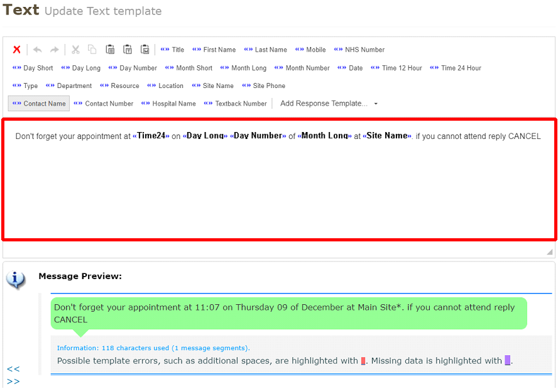The width and height of the screenshot is (558, 391).
Task: Toggle the highlighted Contact Name field button
Action: tap(39, 104)
